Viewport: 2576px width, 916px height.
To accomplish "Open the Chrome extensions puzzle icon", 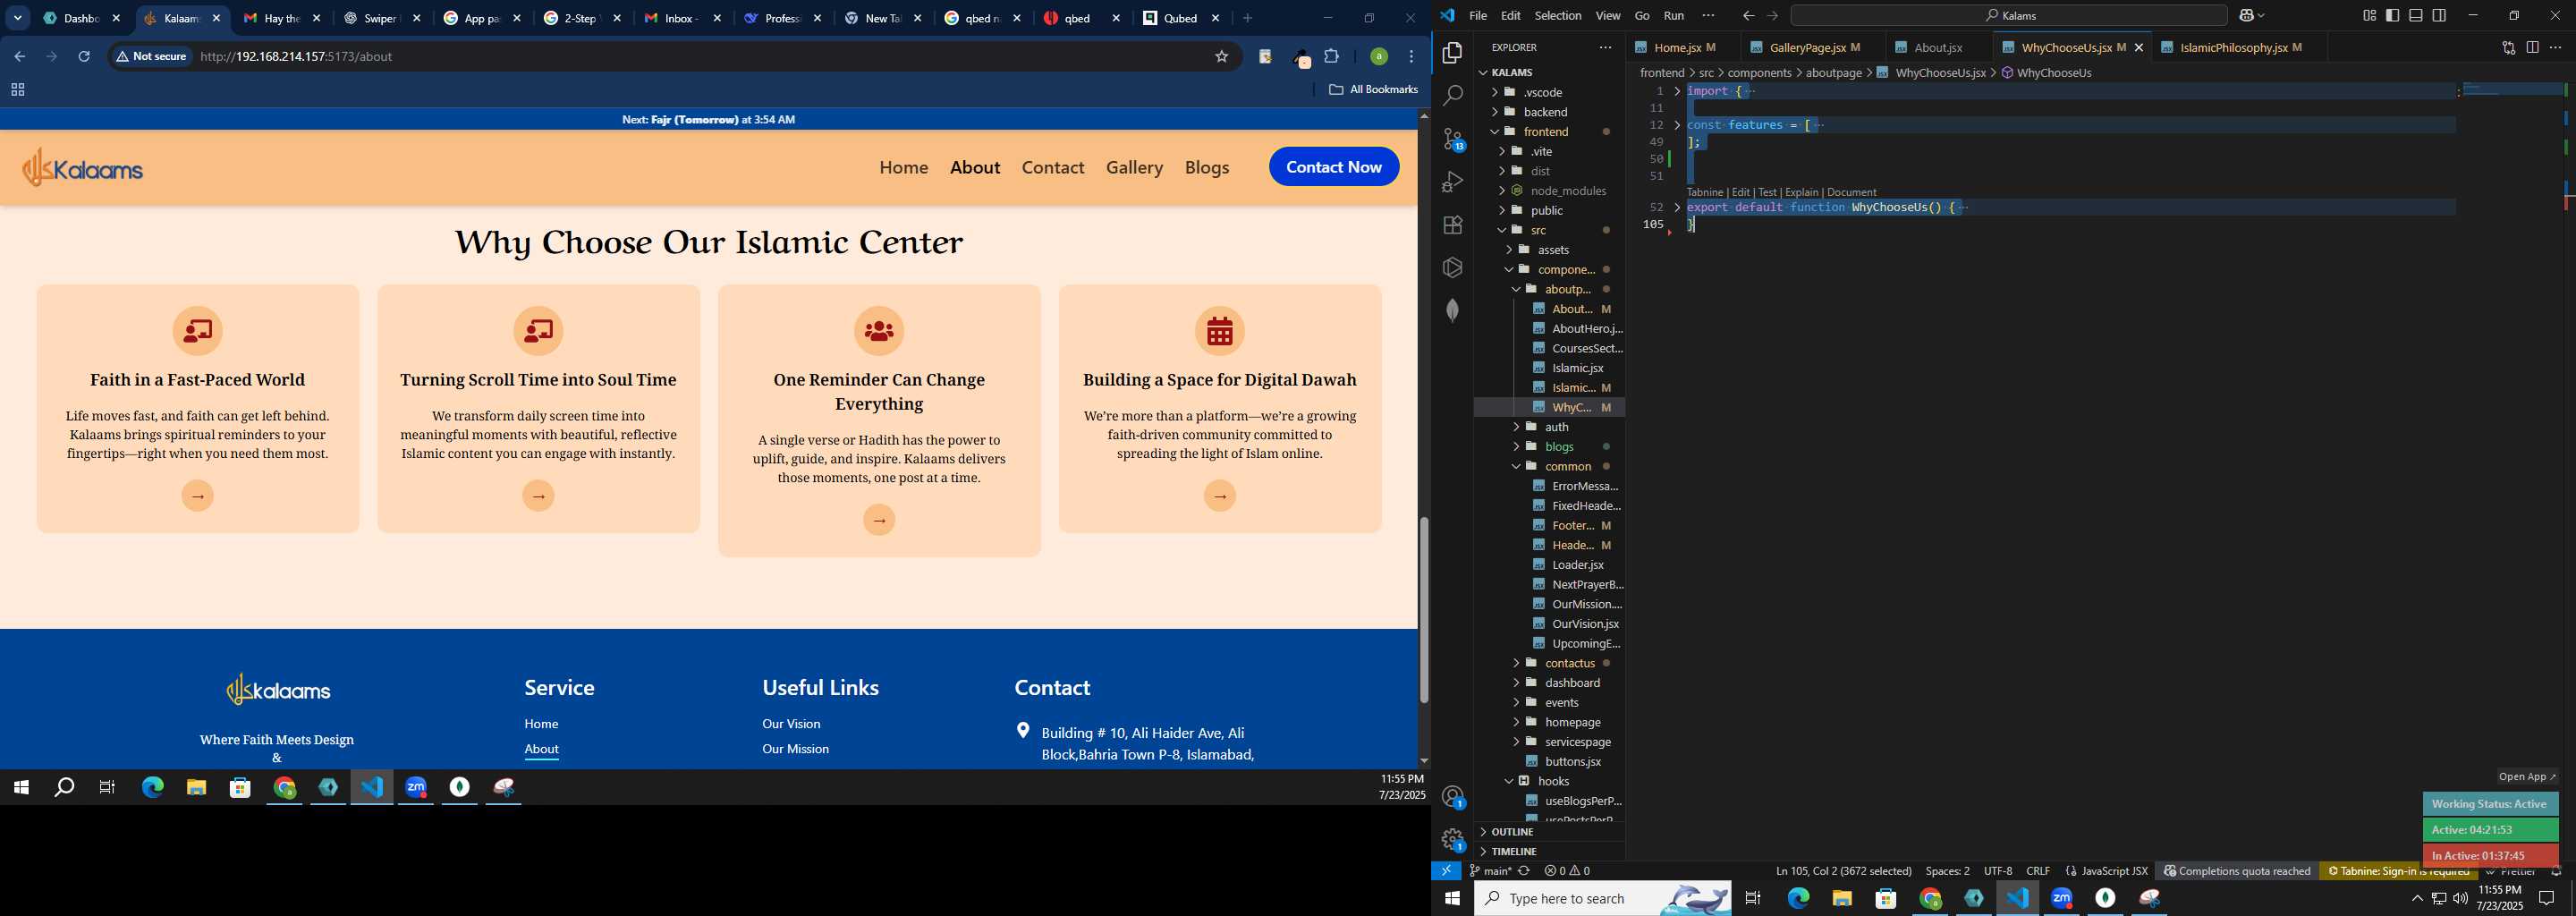I will click(x=1331, y=56).
